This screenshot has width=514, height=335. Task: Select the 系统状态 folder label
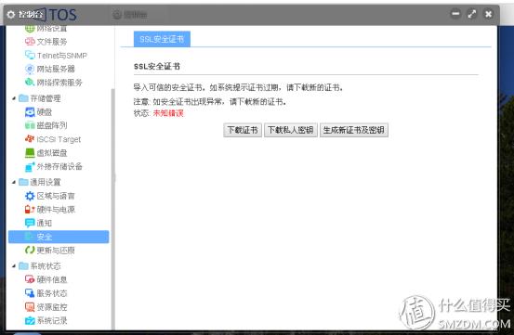pos(46,266)
